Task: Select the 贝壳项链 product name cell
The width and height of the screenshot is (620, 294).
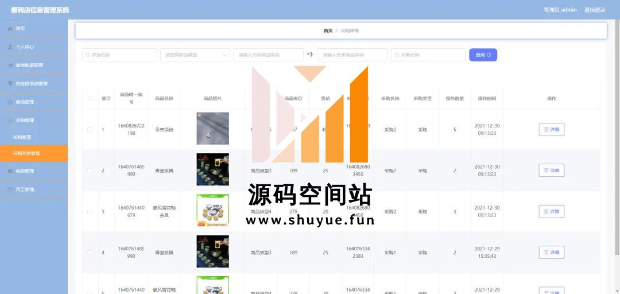Action: (x=164, y=130)
